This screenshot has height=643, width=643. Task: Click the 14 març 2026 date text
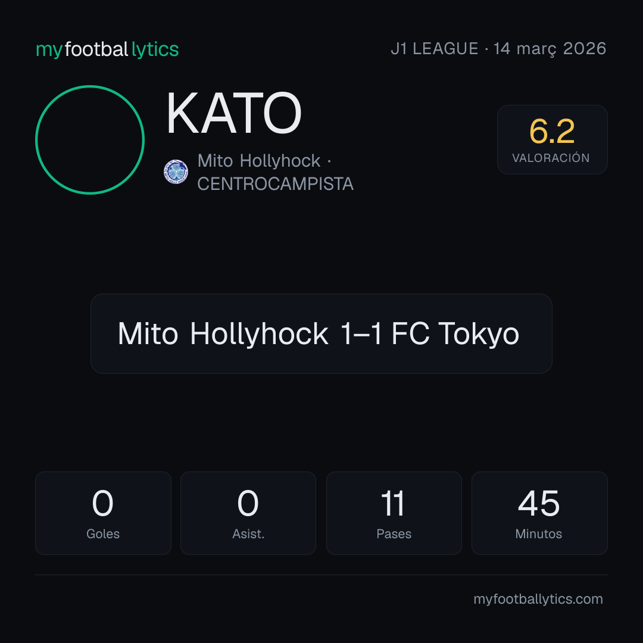point(550,49)
